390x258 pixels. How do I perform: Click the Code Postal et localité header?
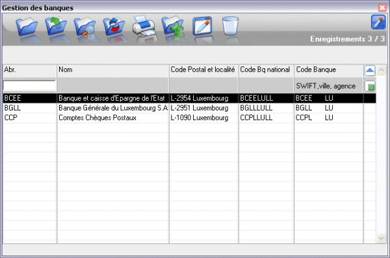coord(203,71)
